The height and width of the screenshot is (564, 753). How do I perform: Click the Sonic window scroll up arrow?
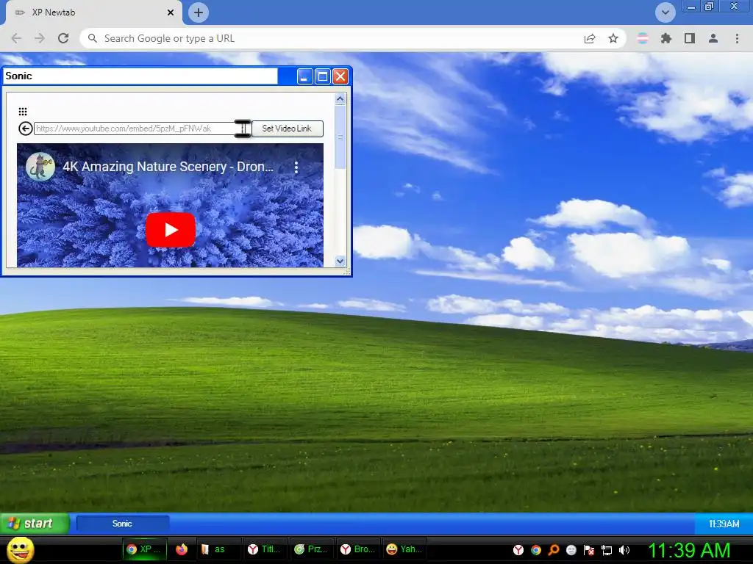point(340,99)
